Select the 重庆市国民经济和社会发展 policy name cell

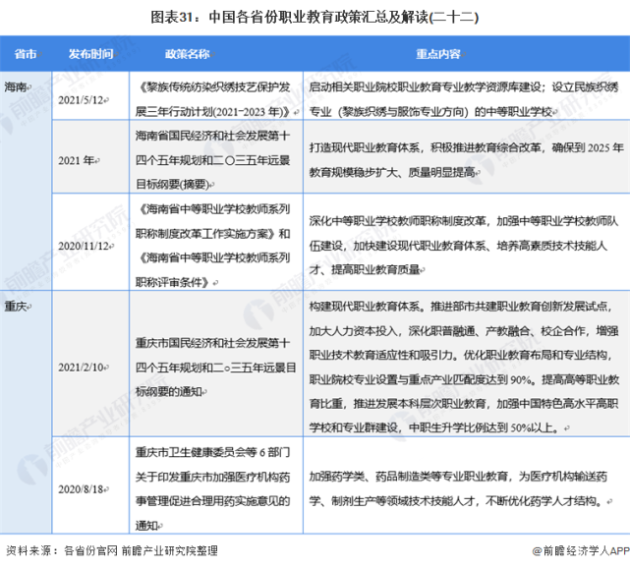coord(216,364)
